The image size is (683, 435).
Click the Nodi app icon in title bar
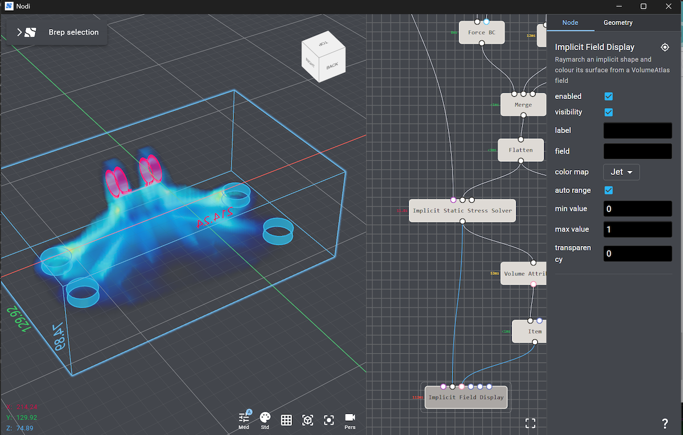[9, 6]
